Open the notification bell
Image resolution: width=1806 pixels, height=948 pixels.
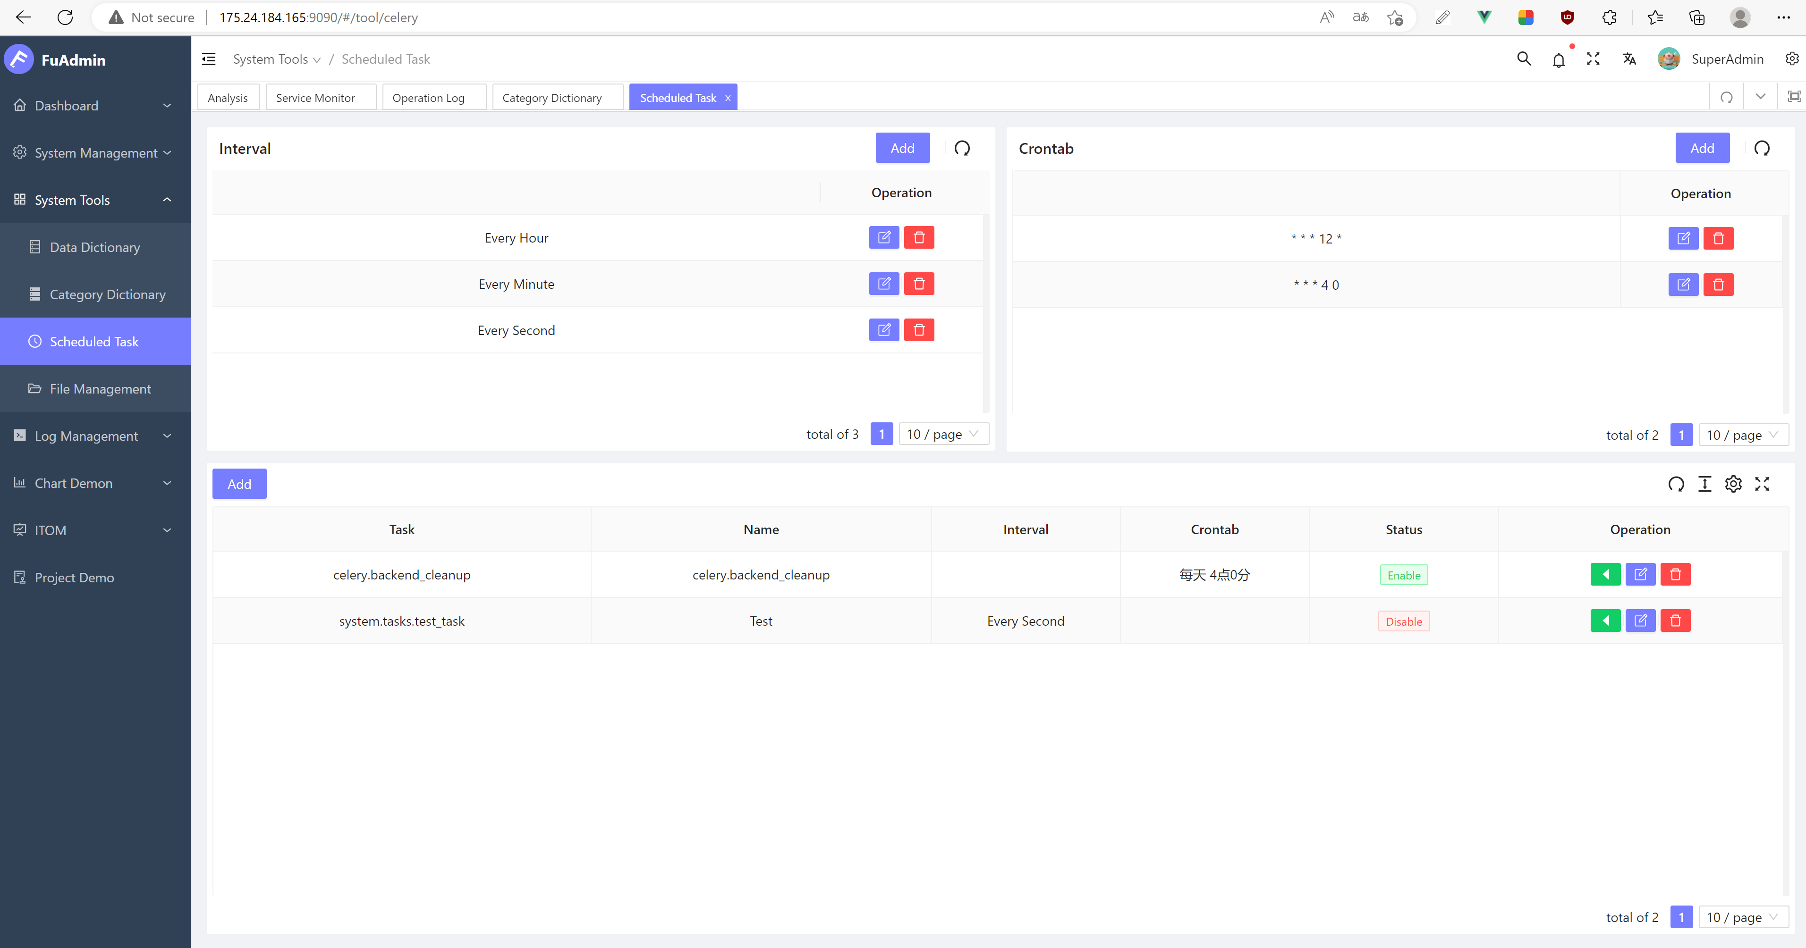[1558, 59]
